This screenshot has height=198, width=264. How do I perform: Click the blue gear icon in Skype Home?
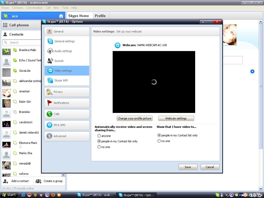tap(252, 71)
